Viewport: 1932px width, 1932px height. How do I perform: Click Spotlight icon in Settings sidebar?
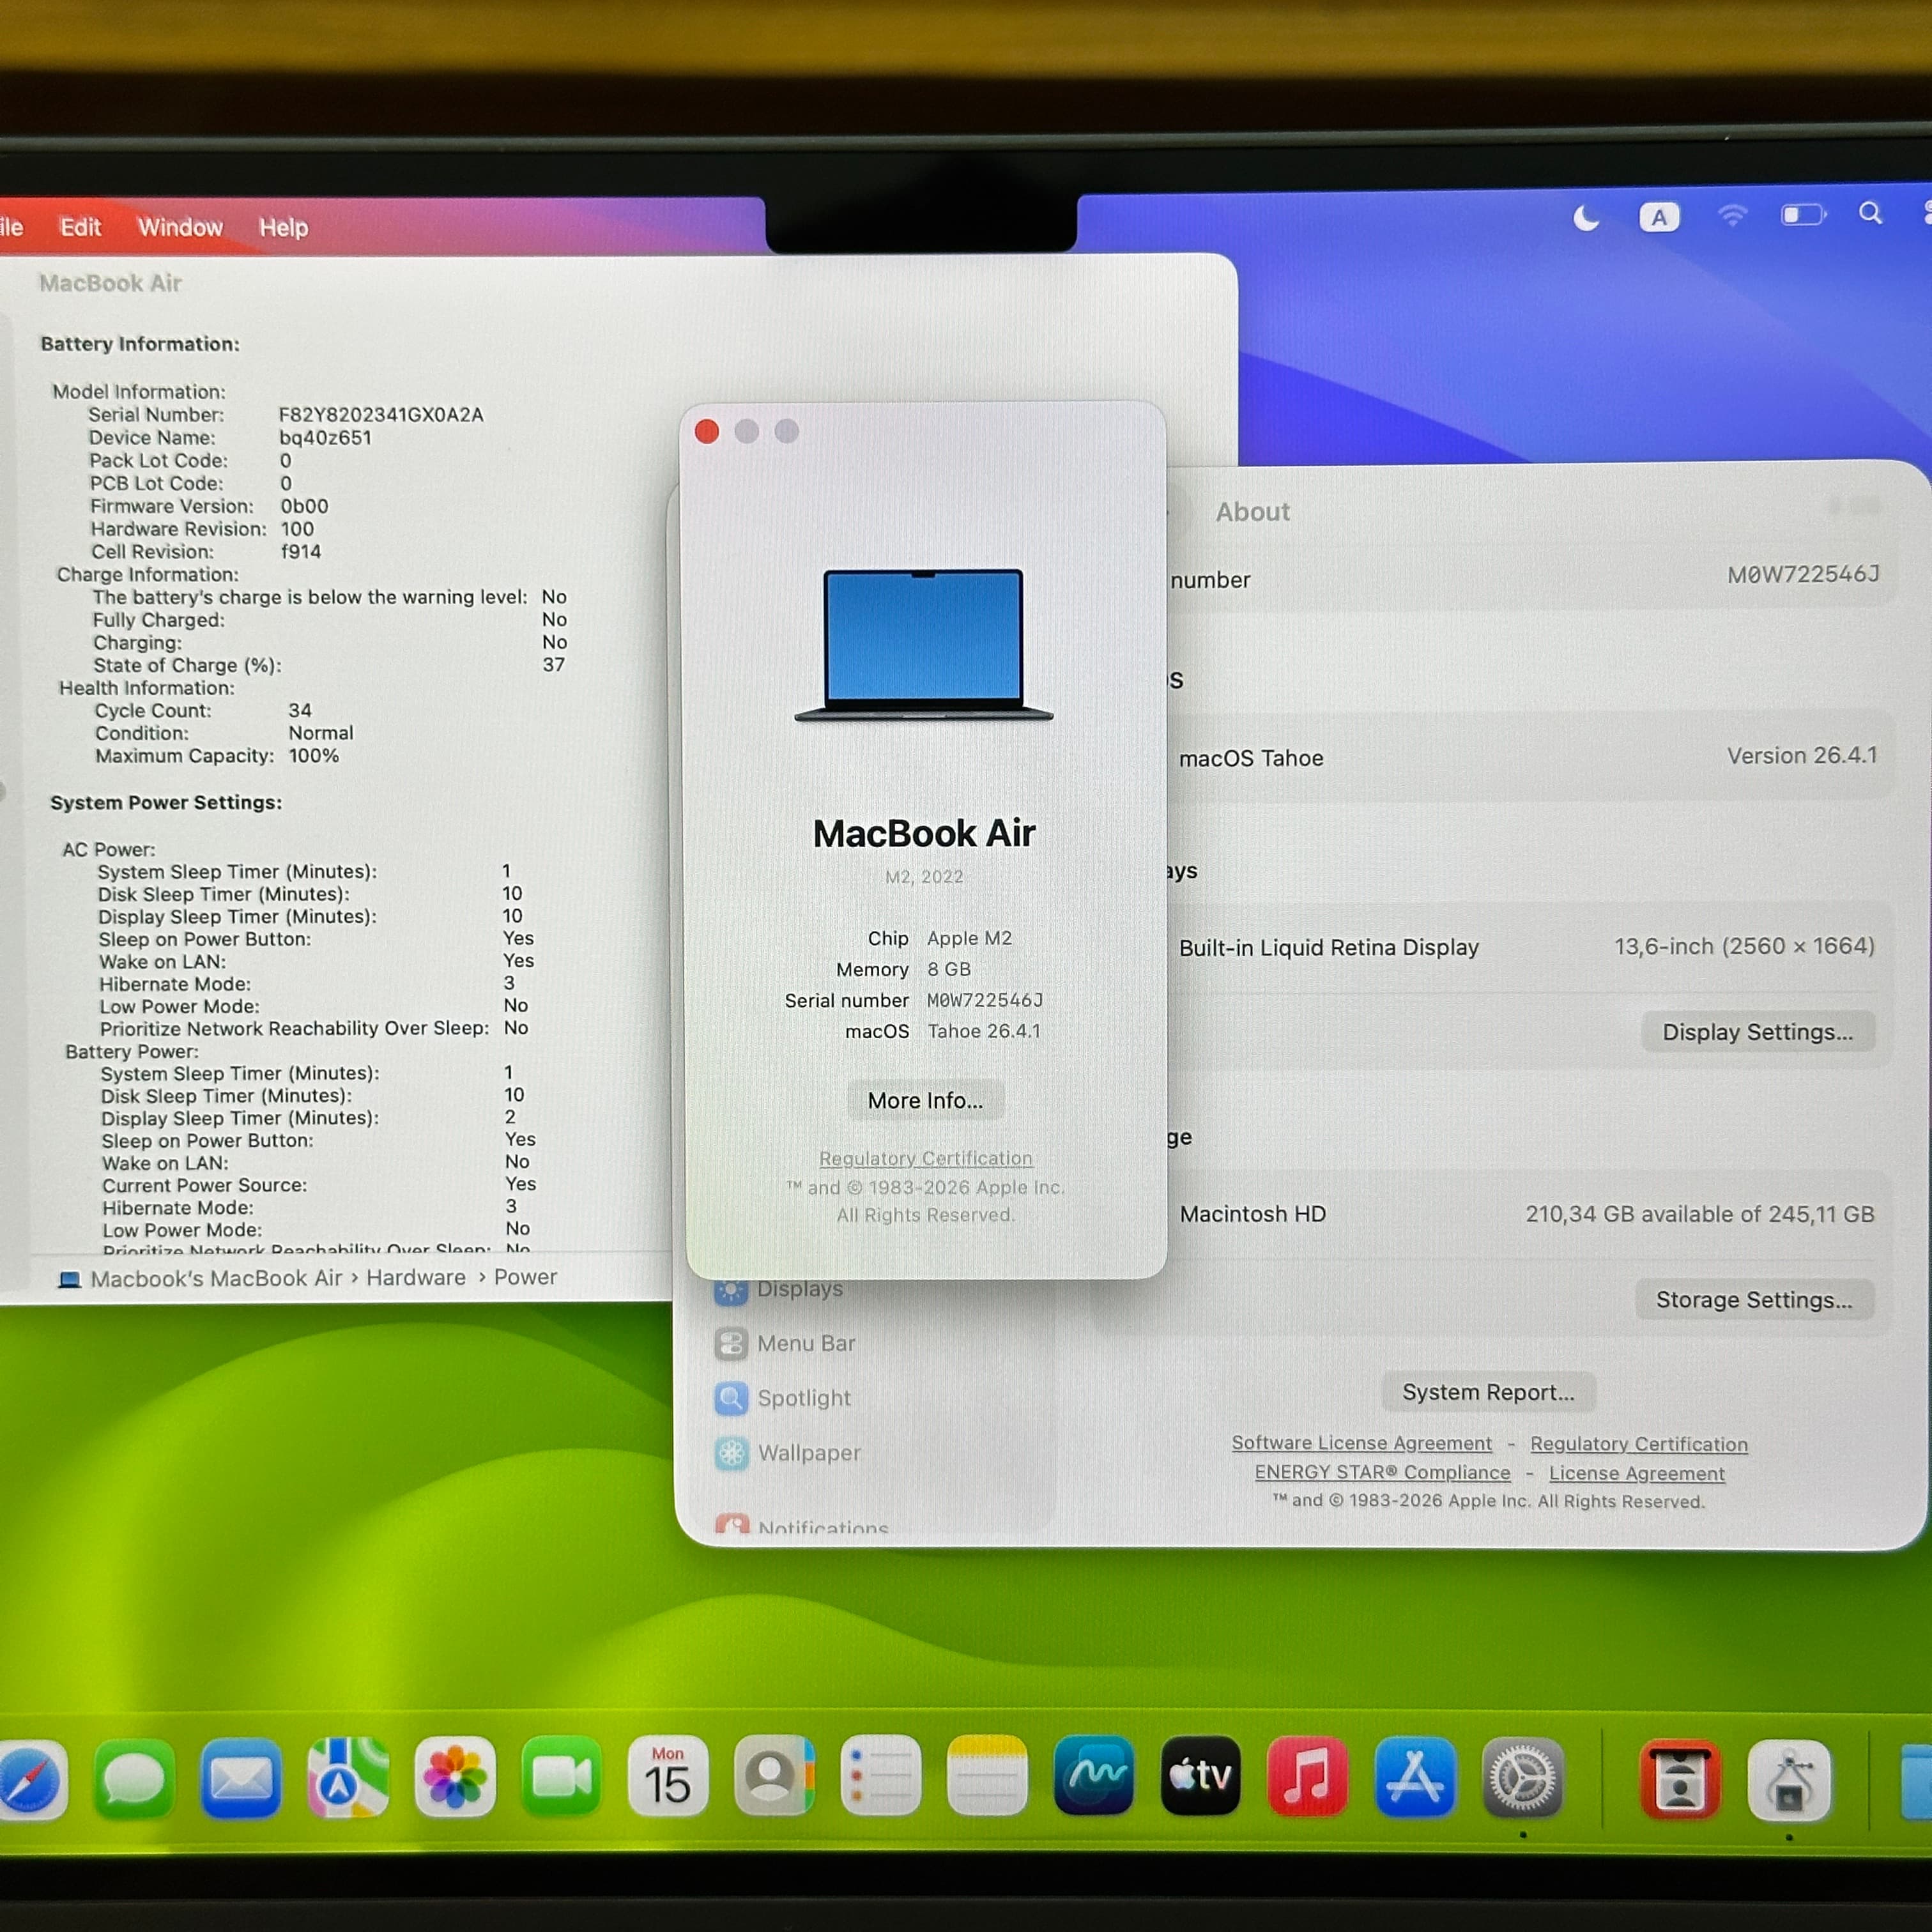coord(731,1398)
